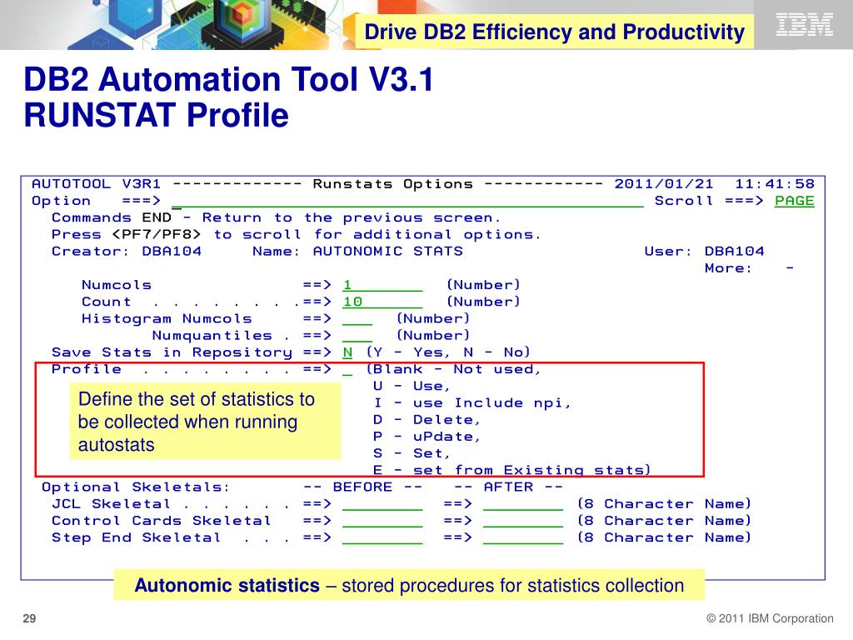Click the Numcols input field

pyautogui.click(x=382, y=285)
